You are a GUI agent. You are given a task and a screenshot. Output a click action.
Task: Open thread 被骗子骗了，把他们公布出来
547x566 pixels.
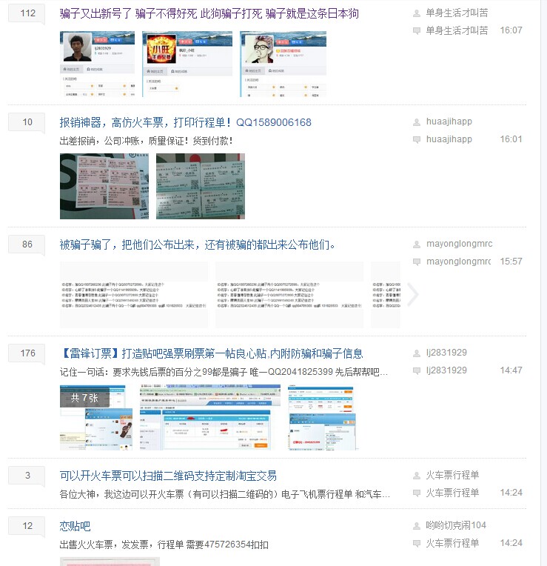pyautogui.click(x=197, y=244)
